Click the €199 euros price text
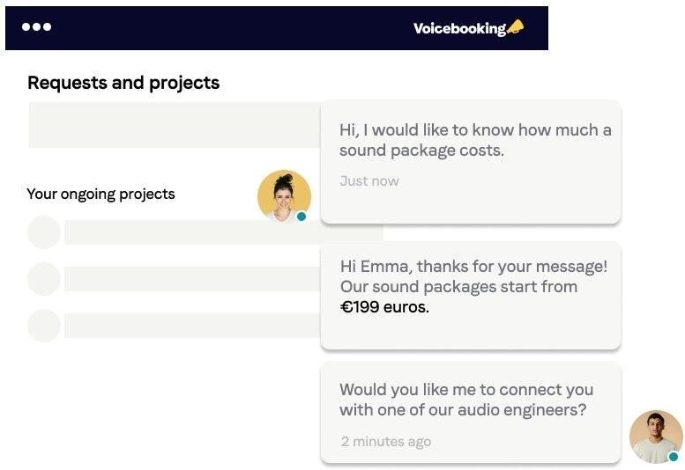The height and width of the screenshot is (470, 685). [384, 308]
